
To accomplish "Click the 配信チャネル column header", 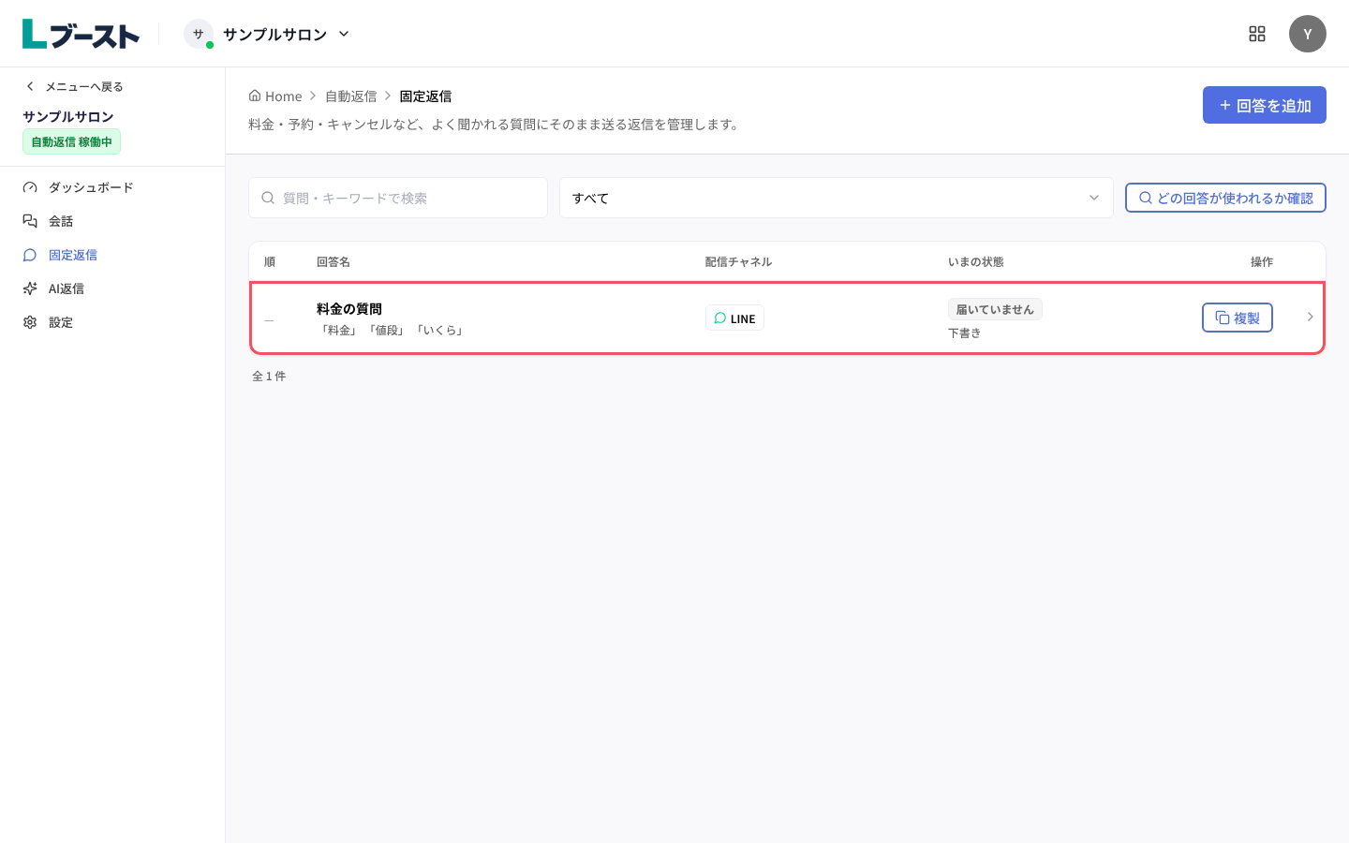I will click(738, 261).
